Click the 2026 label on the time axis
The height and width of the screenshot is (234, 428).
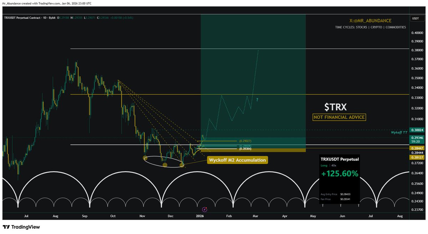pos(200,216)
